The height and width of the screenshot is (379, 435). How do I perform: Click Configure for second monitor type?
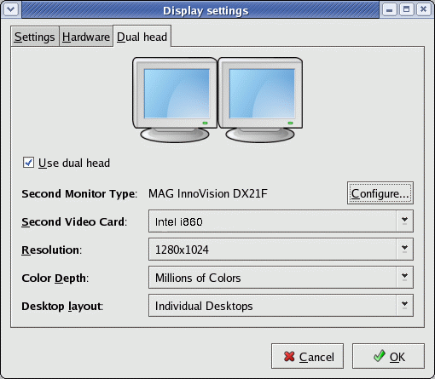pyautogui.click(x=380, y=193)
